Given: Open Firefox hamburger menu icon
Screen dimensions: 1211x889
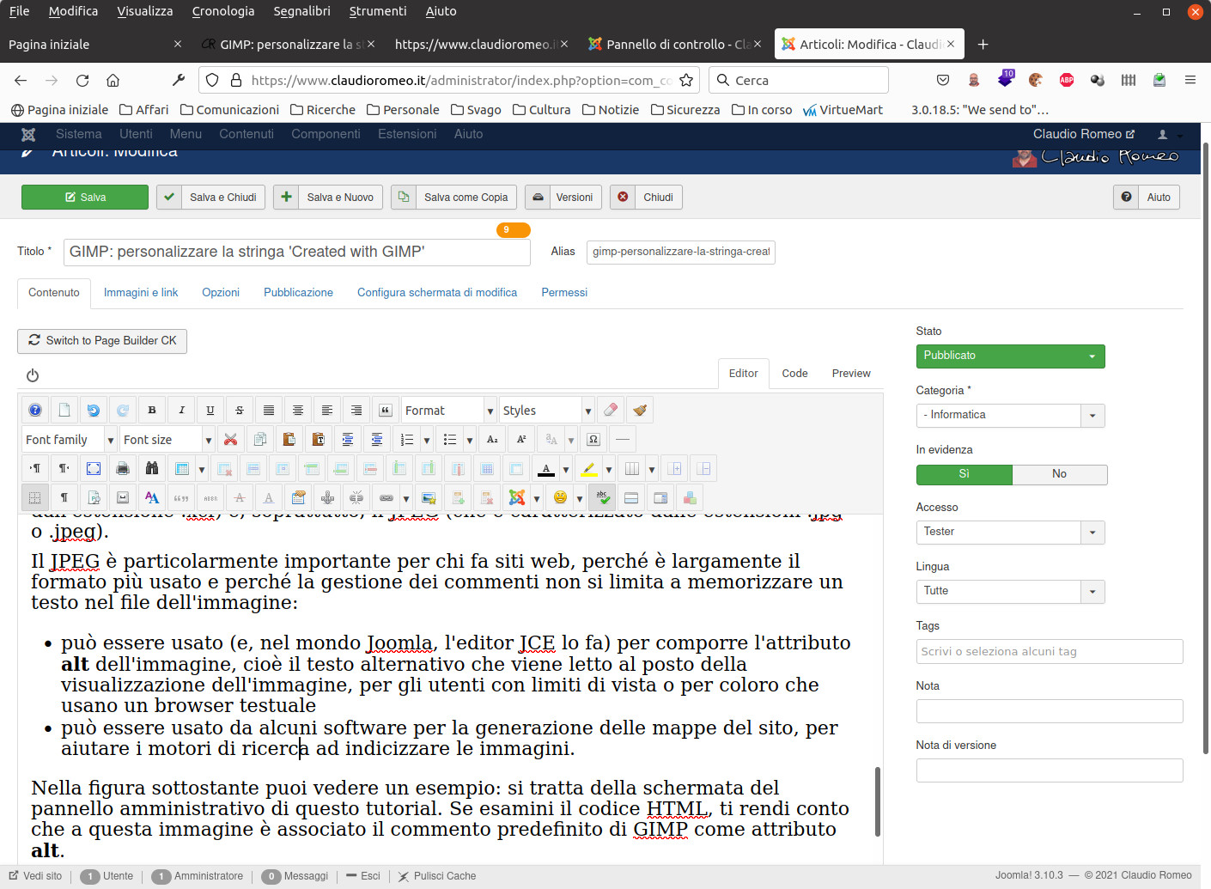Looking at the screenshot, I should coord(1190,80).
